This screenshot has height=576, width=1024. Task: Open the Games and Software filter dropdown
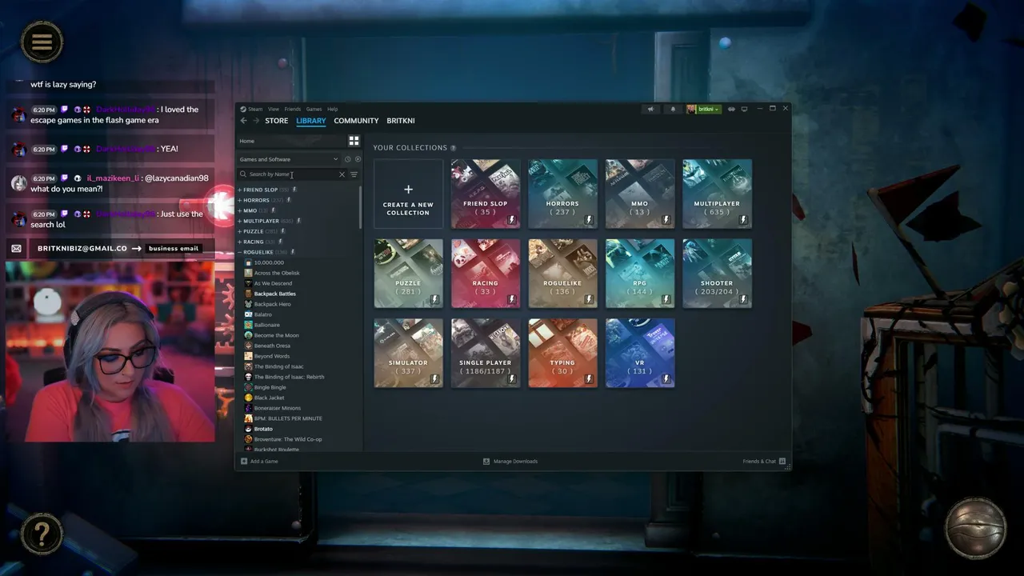(289, 159)
